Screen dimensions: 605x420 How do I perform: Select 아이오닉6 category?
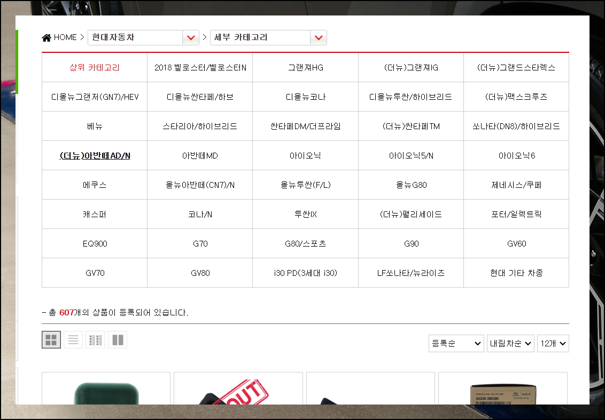pyautogui.click(x=516, y=156)
